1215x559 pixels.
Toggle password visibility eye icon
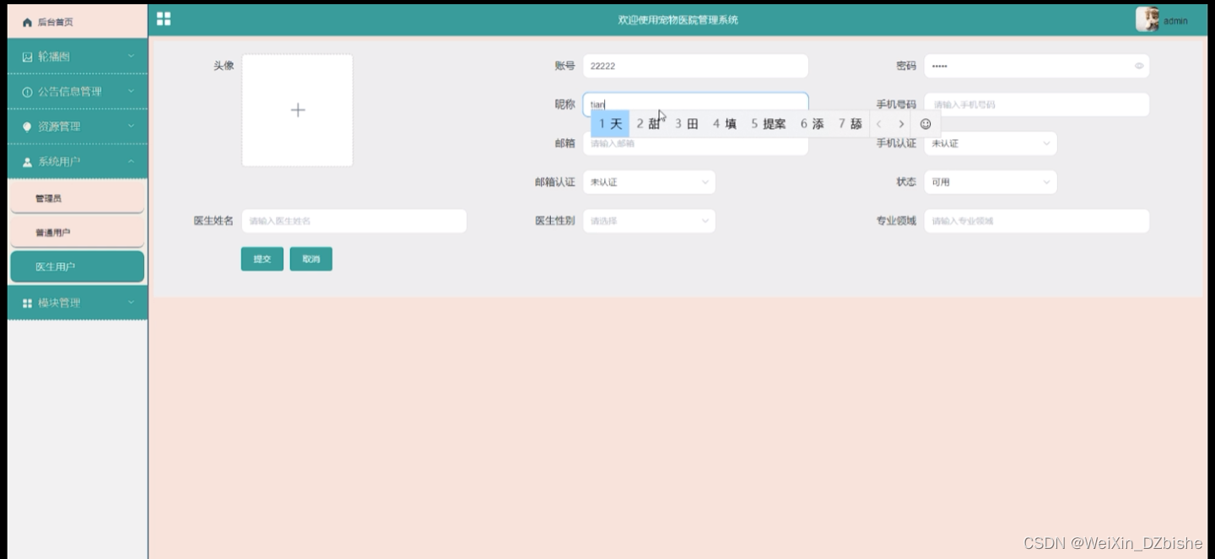(x=1139, y=66)
